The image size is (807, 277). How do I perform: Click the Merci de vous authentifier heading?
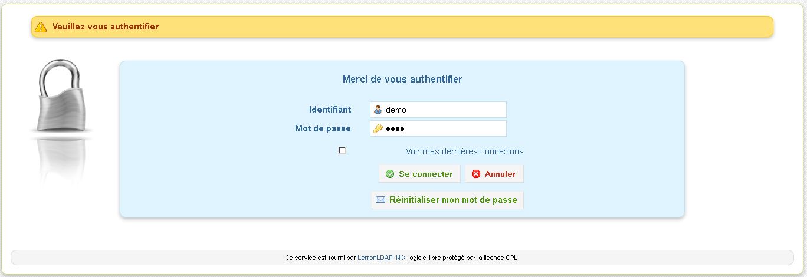point(402,79)
